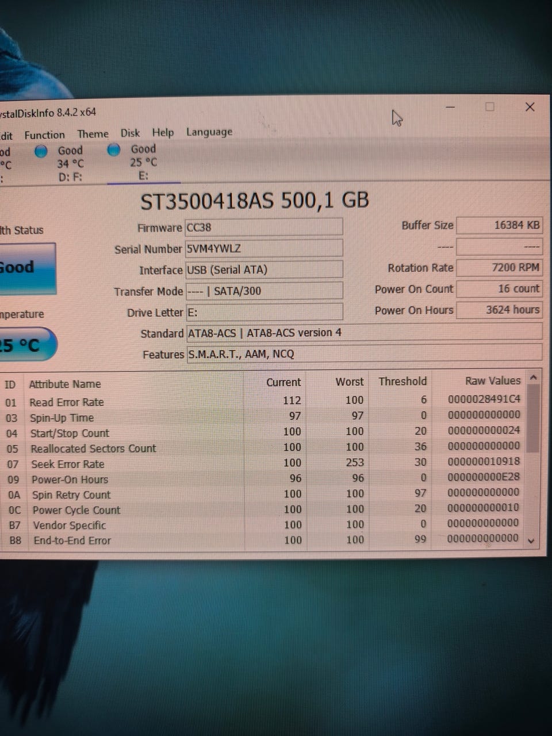Select the Start/Stop Count row

(x=263, y=432)
